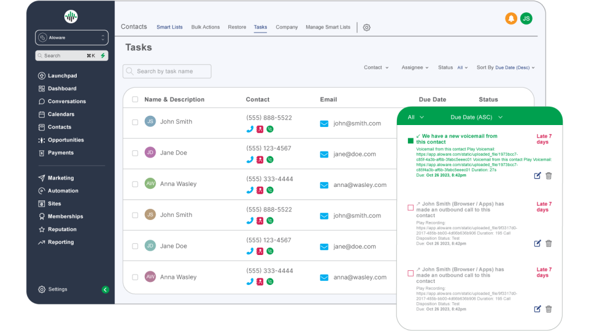Viewport: 589px width, 331px height.
Task: Click phone number (555) 123-4567 first Jane Doe
Action: pos(269,148)
